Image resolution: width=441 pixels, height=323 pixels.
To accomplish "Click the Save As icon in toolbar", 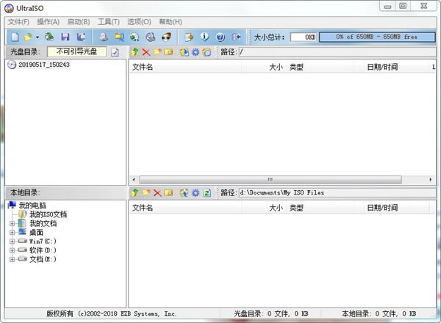I will pyautogui.click(x=81, y=37).
